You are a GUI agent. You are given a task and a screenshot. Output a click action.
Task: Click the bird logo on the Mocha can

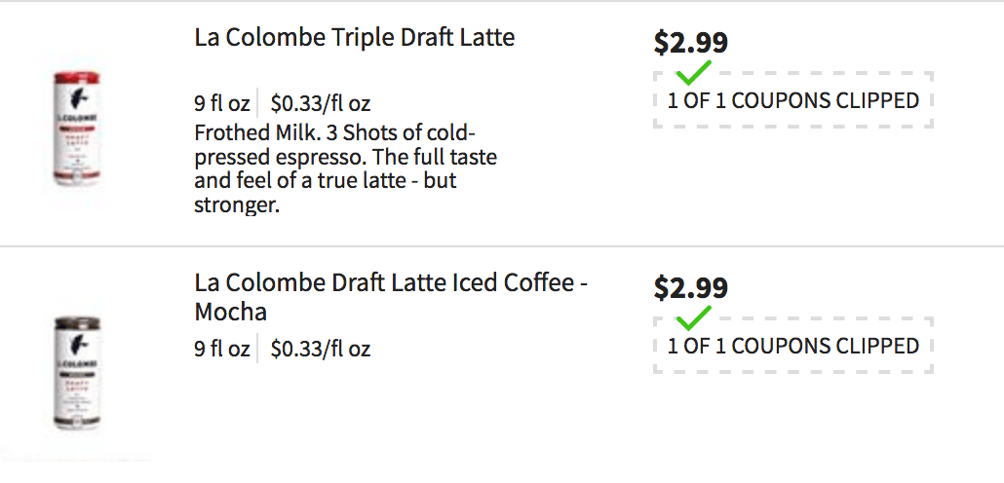pyautogui.click(x=78, y=343)
